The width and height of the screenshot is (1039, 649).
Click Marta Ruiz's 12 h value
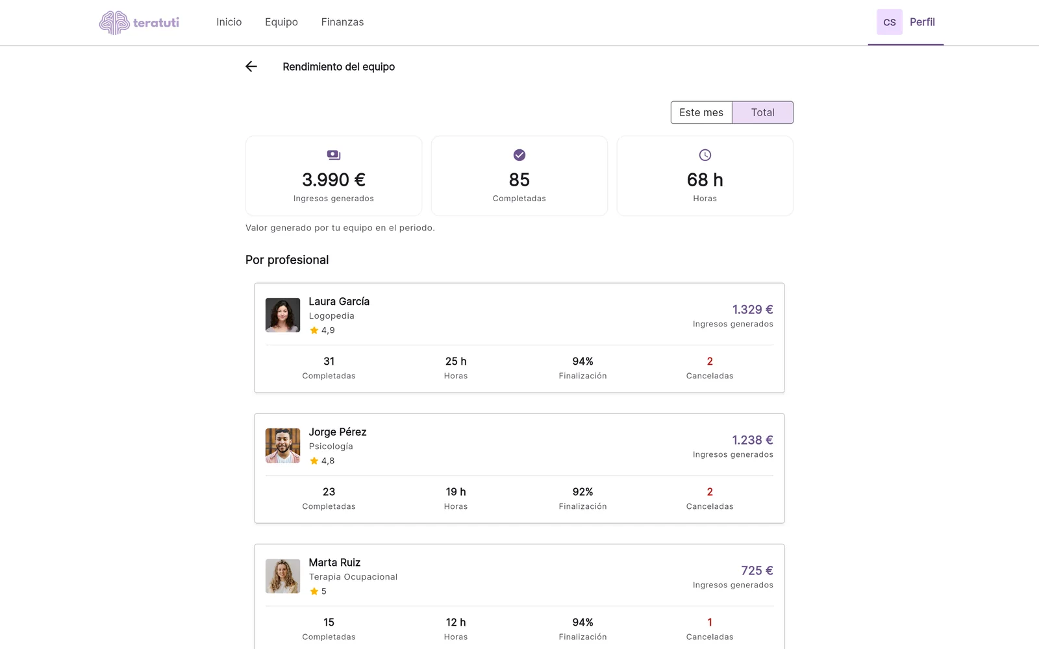point(456,622)
